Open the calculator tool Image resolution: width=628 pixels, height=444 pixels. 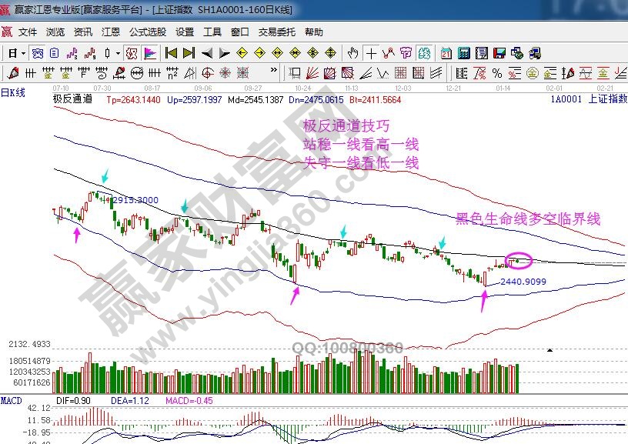[x=464, y=53]
